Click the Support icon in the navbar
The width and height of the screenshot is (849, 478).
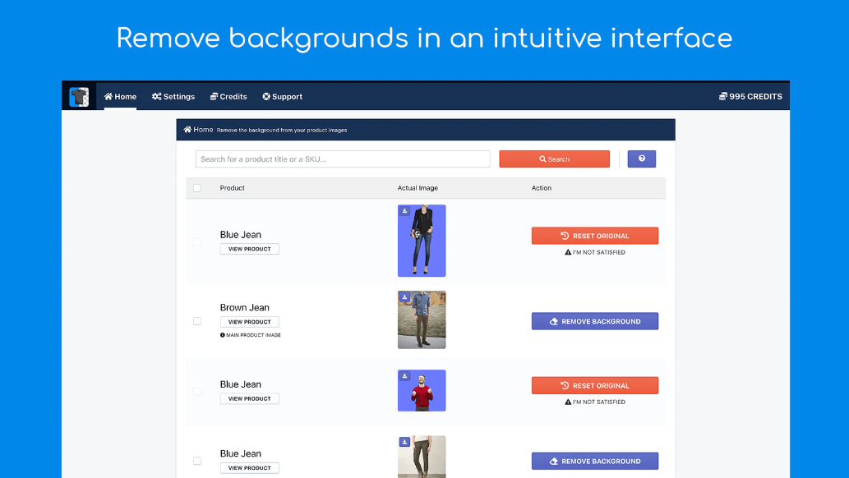(x=265, y=96)
